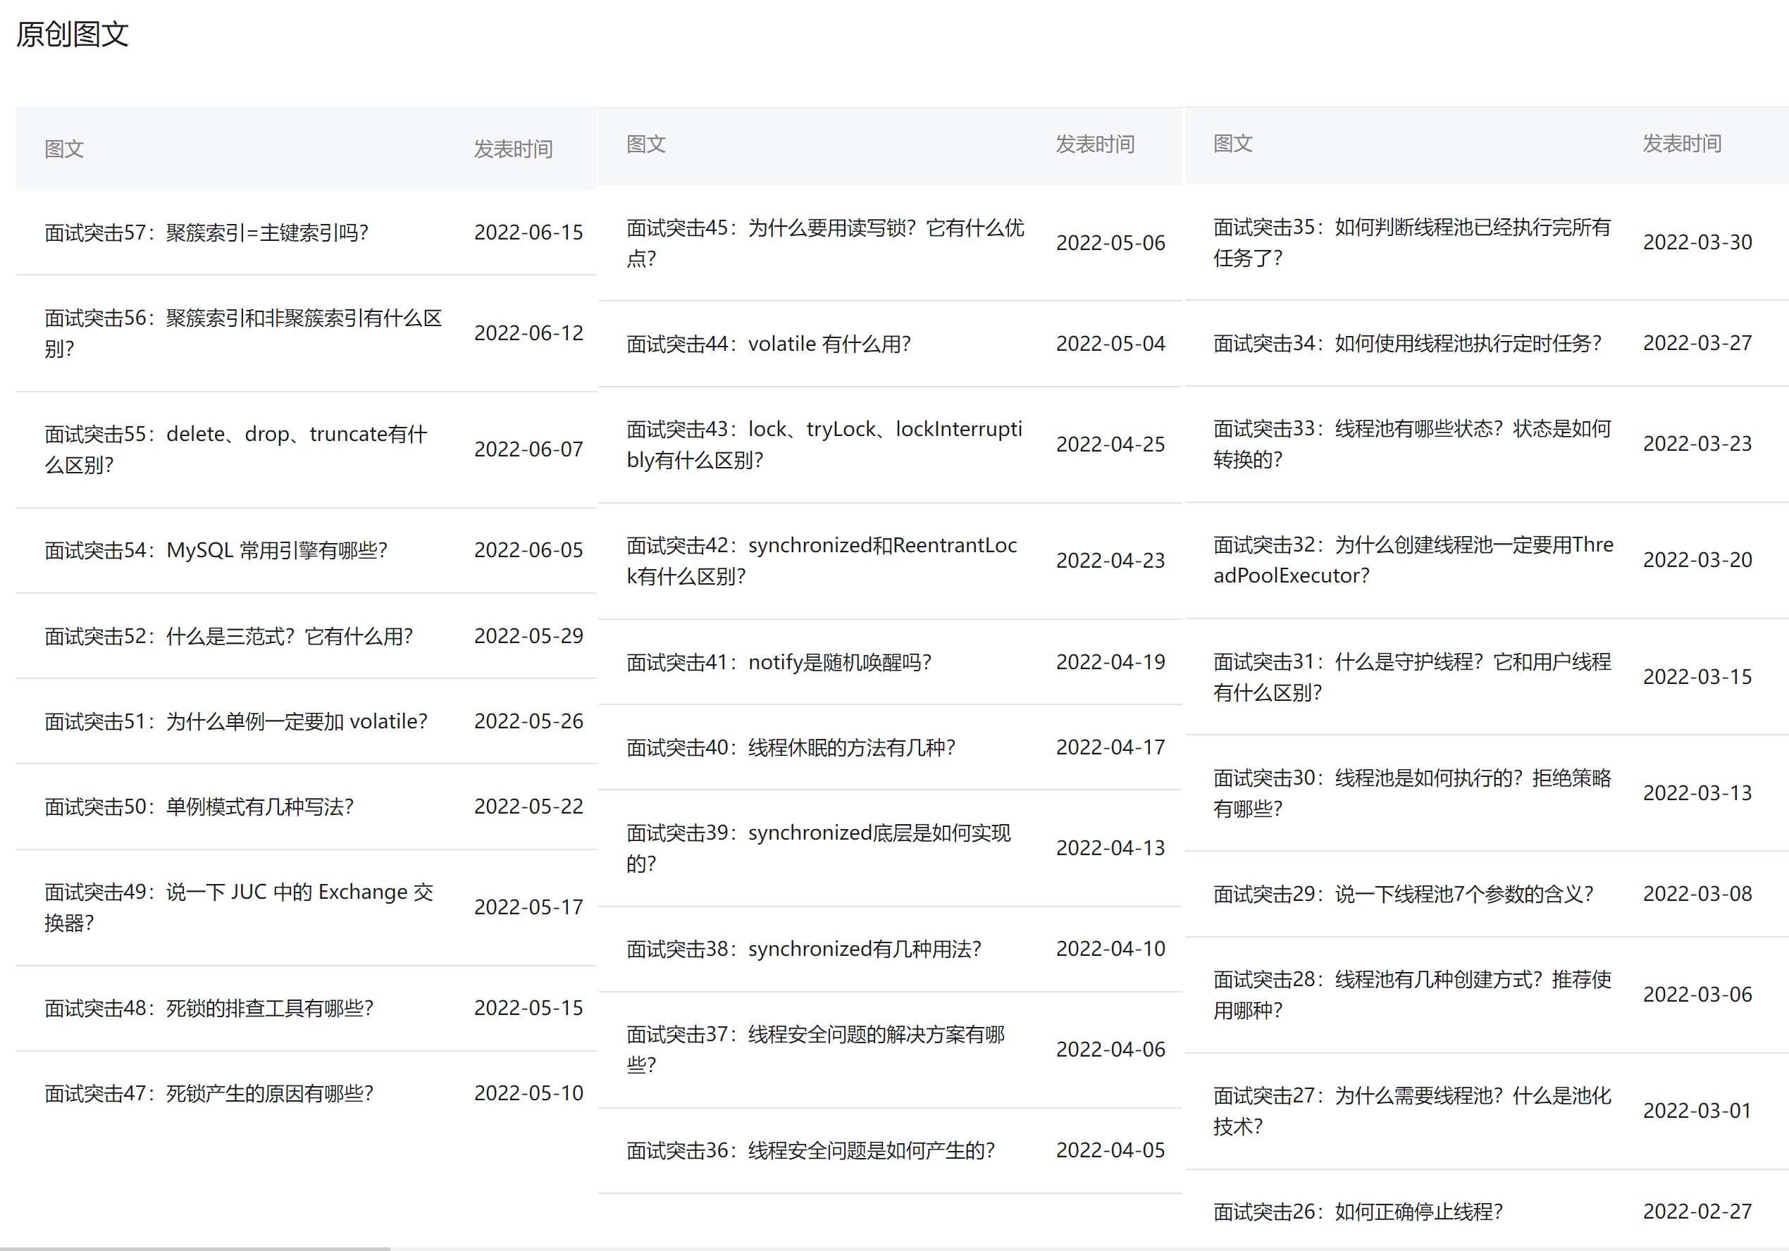Open article 面试突击35 判断线程池执行完任务

coord(1412,242)
